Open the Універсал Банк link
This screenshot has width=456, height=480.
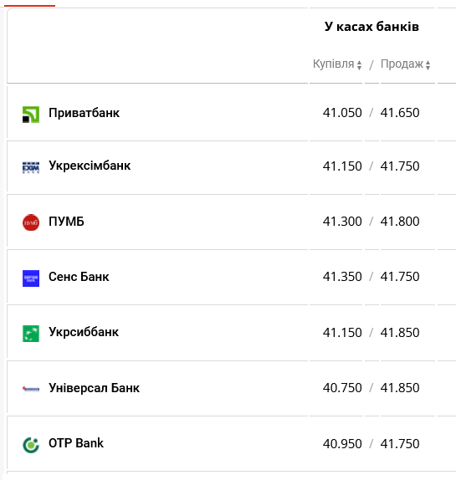point(94,388)
